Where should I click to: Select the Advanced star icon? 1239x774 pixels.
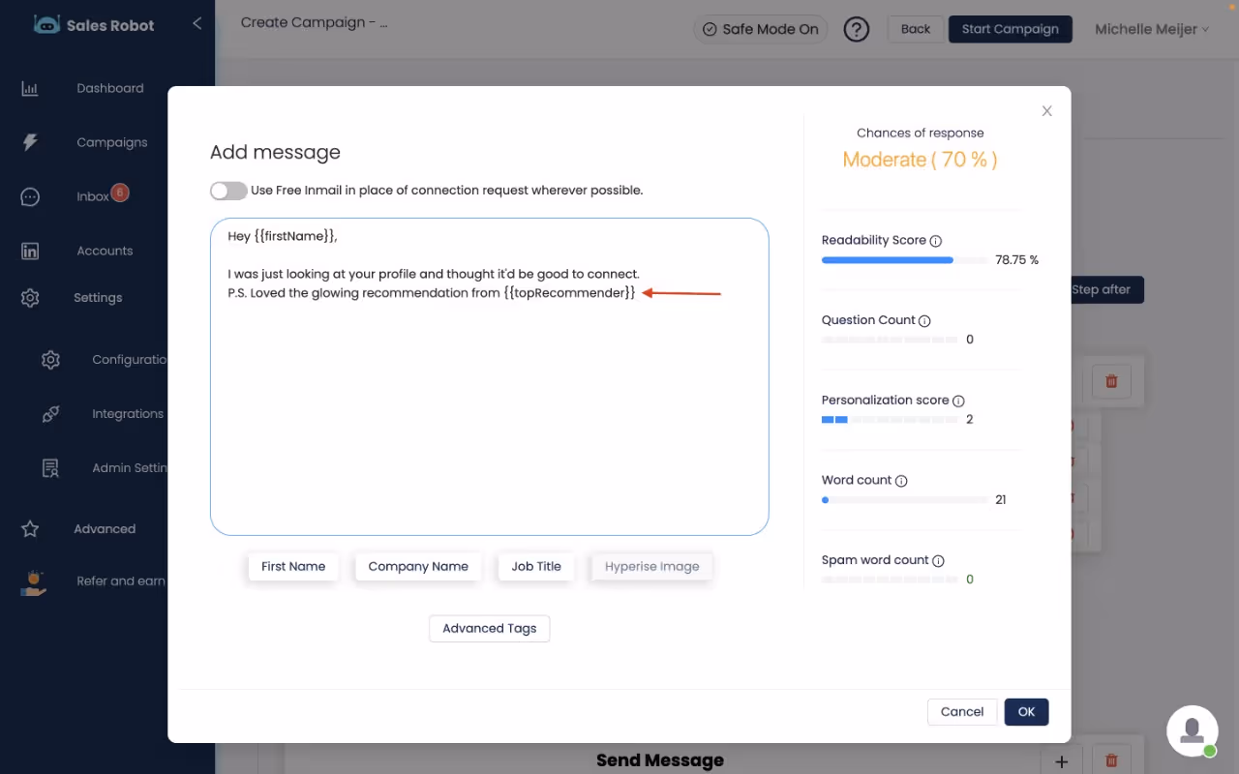(x=29, y=528)
